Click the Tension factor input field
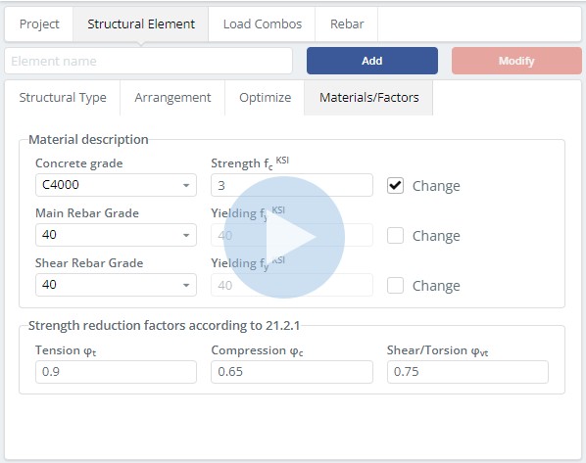Image resolution: width=586 pixels, height=463 pixels. click(116, 372)
